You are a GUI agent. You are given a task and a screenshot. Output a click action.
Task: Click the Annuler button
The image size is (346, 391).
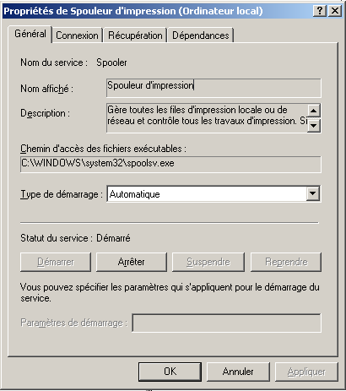[x=238, y=372]
